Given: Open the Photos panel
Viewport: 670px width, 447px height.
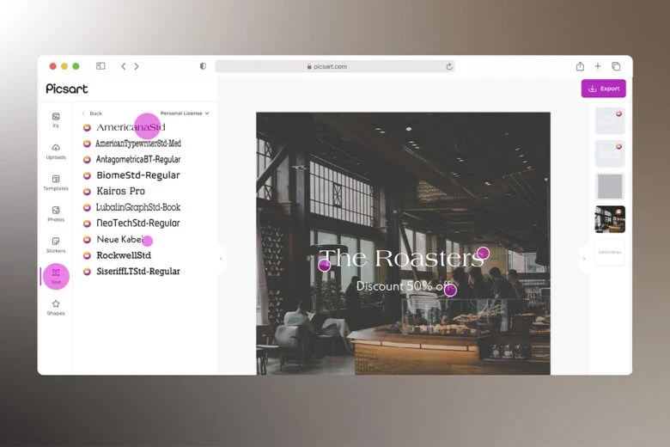Looking at the screenshot, I should 56,214.
